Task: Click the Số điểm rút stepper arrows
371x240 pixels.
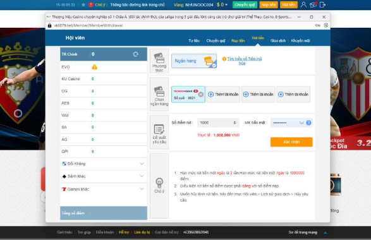Action: pyautogui.click(x=234, y=123)
